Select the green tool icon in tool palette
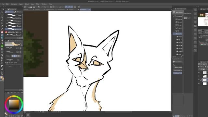This screenshot has width=208, height=117. tap(2, 46)
